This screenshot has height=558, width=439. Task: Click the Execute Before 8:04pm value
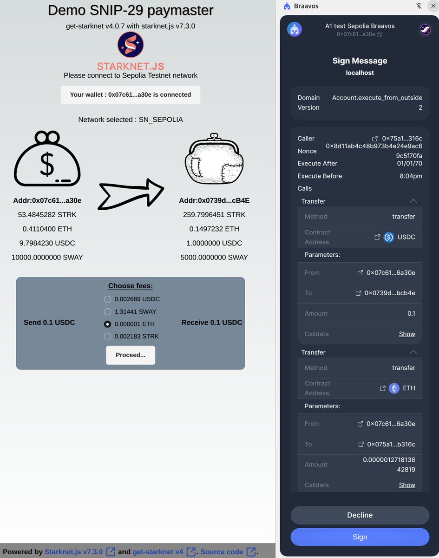[x=410, y=176]
